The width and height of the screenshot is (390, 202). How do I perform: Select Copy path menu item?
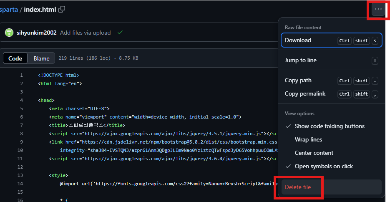pos(331,81)
